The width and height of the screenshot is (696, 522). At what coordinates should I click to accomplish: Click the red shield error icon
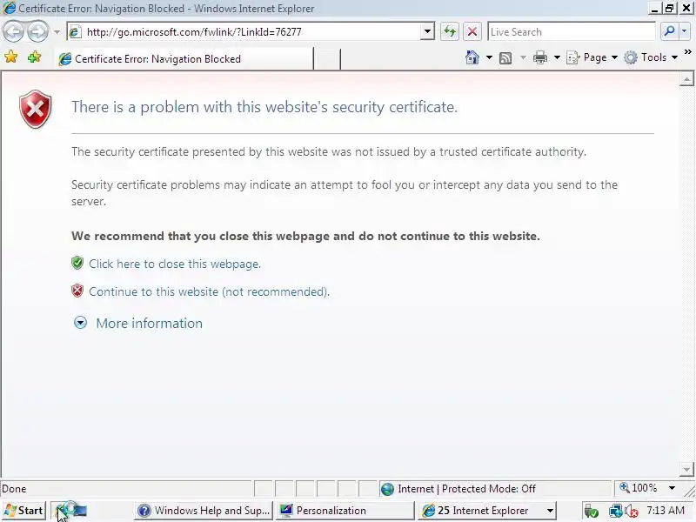tap(36, 110)
